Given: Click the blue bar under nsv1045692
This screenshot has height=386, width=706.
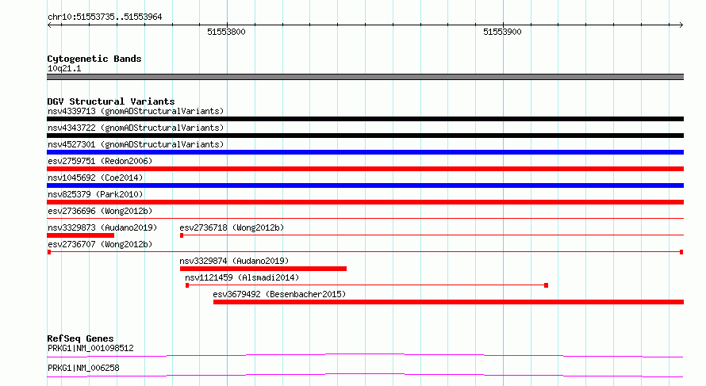Looking at the screenshot, I should [x=365, y=185].
